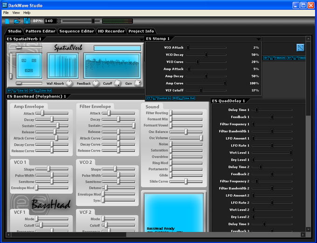The image size is (317, 243).
Task: Click the blue waveform machine icon
Action: click(300, 47)
